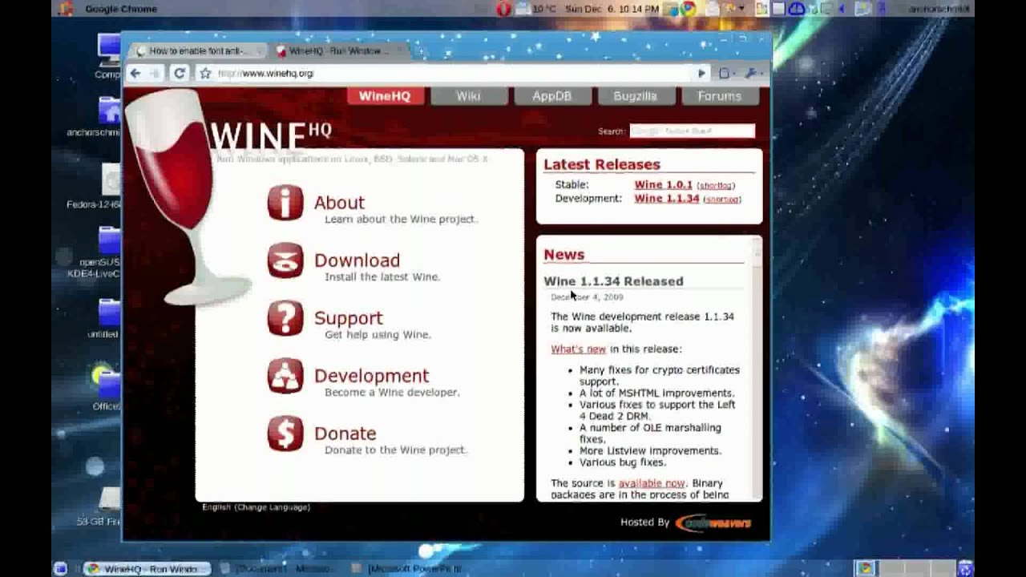Open the Wine 1.0.1 stable release link
Viewport: 1026px width, 577px height.
(x=663, y=185)
